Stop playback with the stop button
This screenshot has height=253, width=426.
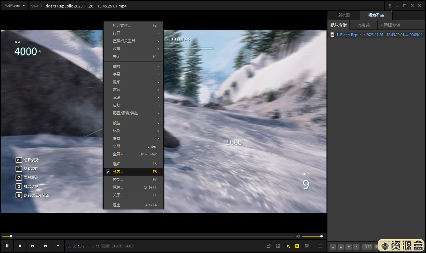coord(20,246)
